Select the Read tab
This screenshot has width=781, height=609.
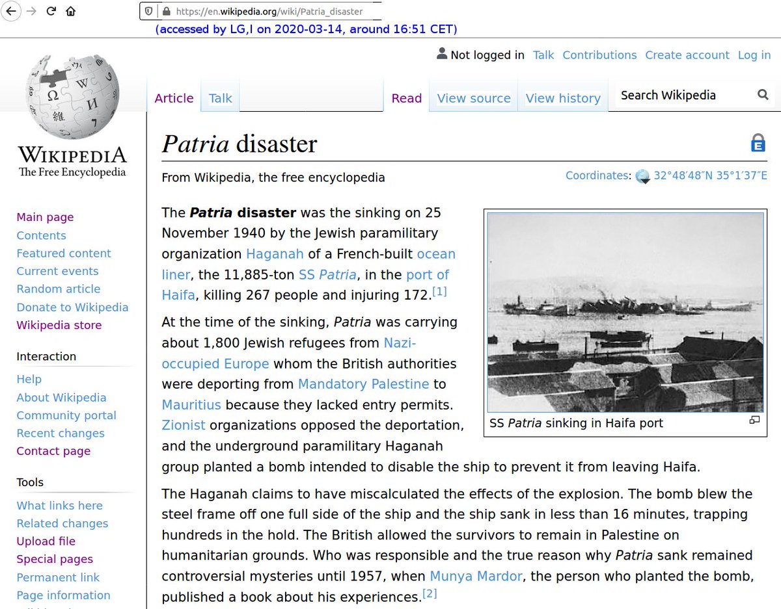tap(407, 98)
